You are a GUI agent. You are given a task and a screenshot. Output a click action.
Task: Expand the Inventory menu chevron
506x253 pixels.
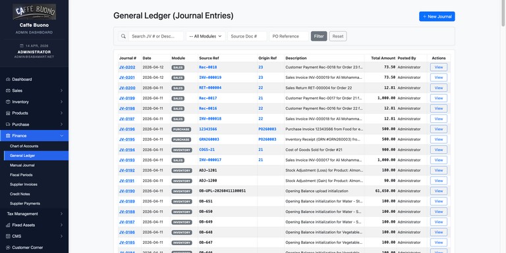point(61,102)
